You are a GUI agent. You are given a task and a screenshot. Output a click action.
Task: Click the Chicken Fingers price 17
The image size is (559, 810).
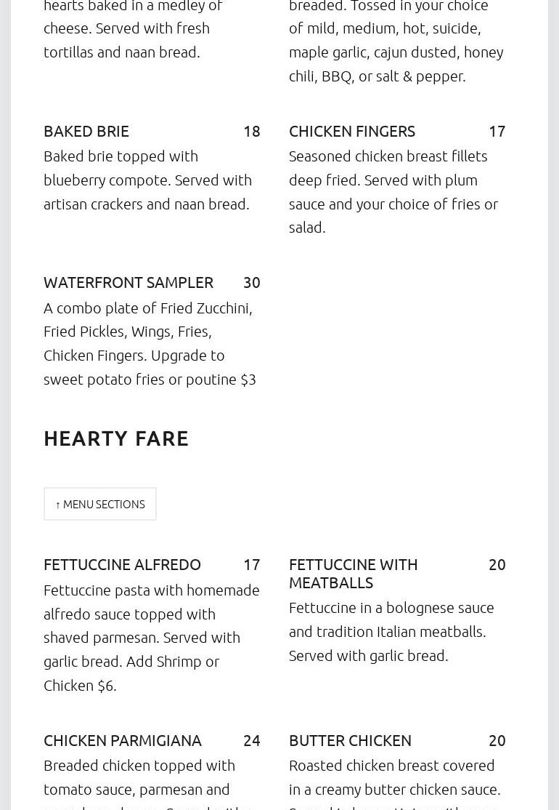point(497,131)
